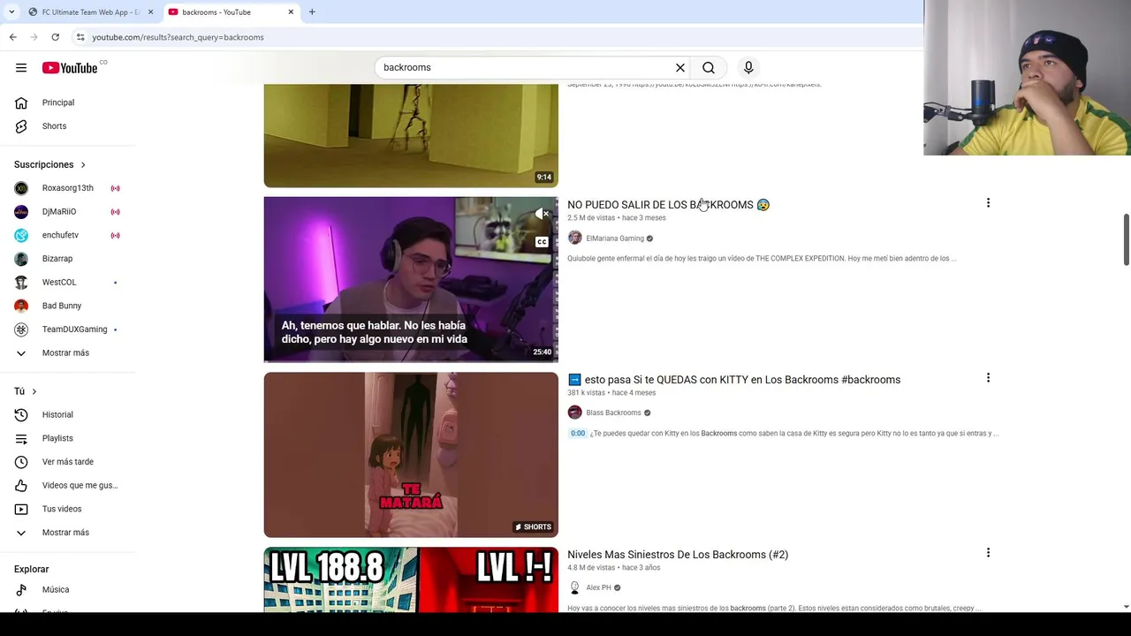The width and height of the screenshot is (1131, 636).
Task: Open the TE MATARÁ Shorts thumbnail
Action: tap(411, 455)
